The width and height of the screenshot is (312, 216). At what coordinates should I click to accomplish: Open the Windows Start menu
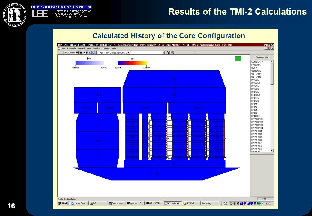[63, 203]
